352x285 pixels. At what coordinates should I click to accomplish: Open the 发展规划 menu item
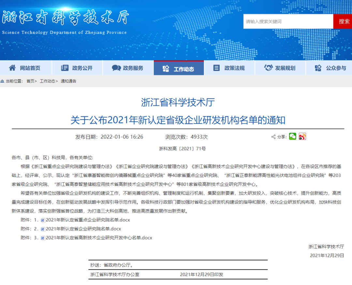pos(280,68)
